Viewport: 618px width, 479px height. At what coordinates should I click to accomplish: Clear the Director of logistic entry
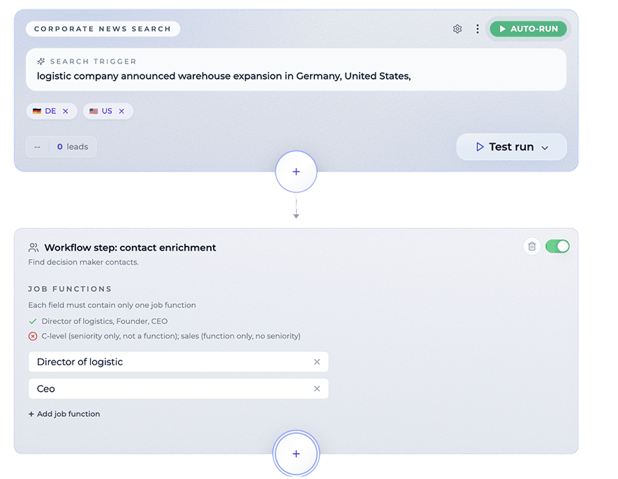point(317,362)
